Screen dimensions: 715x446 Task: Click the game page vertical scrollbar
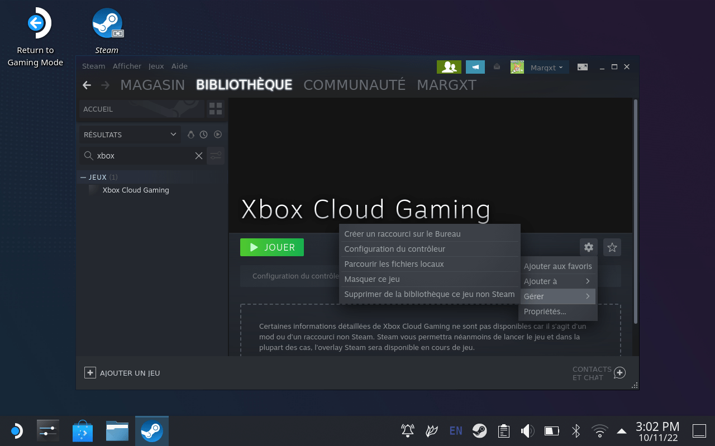[x=635, y=212]
